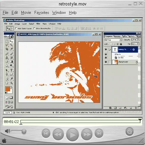Click the QuickTime rewind button
This screenshot has width=145, height=145.
[x=58, y=134]
